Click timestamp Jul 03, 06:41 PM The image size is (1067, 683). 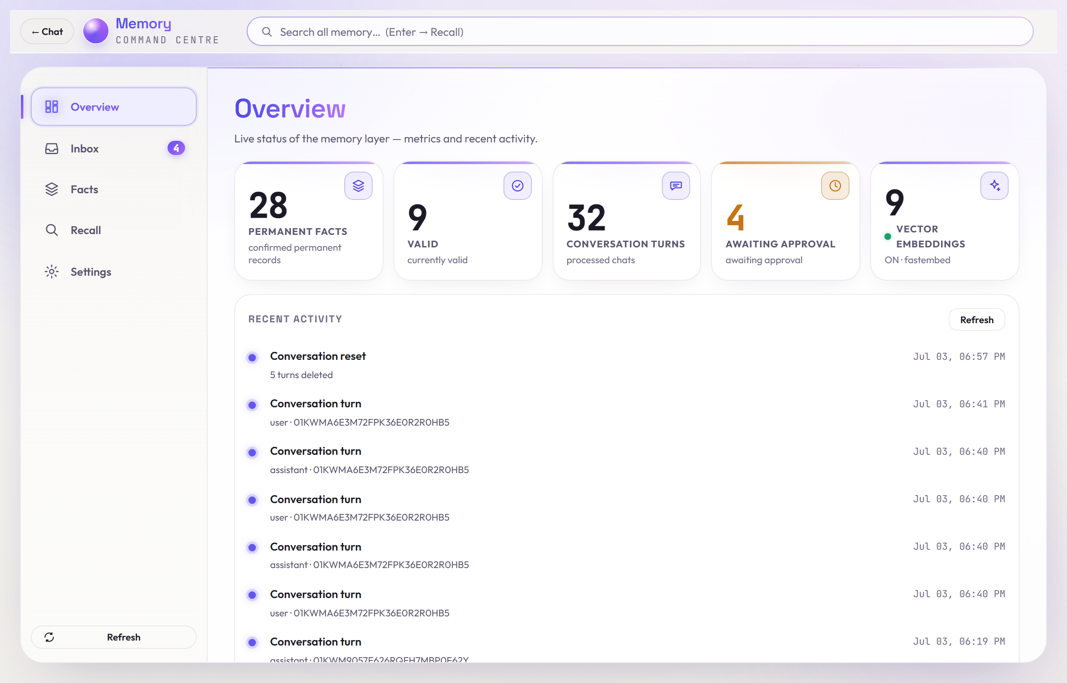coord(959,404)
